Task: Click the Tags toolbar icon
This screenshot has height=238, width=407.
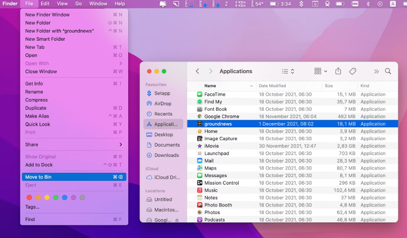Action: pyautogui.click(x=353, y=71)
